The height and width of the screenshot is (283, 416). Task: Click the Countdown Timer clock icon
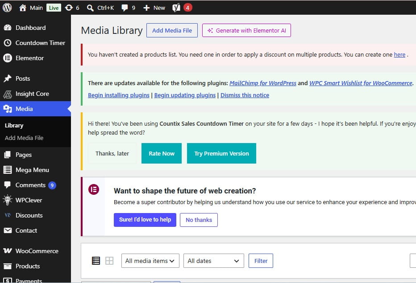pyautogui.click(x=8, y=43)
